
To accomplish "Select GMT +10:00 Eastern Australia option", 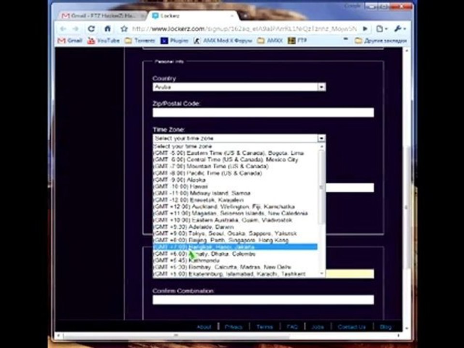I will [235, 220].
